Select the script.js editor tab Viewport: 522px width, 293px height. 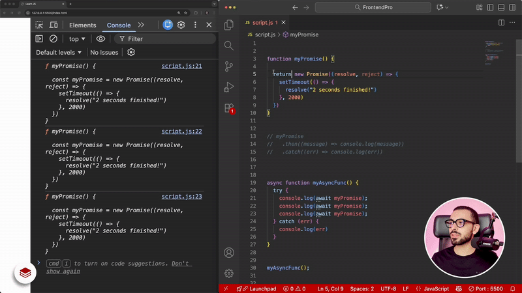(261, 22)
